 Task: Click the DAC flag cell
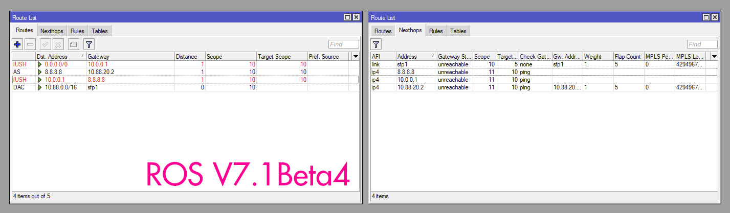24,87
